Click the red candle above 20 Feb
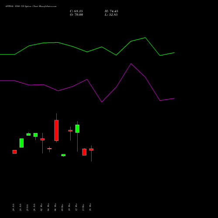Viewport: 218px width, 218px height. coord(14,152)
